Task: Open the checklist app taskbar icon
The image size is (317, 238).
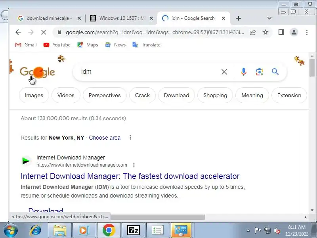Action: pos(158,230)
